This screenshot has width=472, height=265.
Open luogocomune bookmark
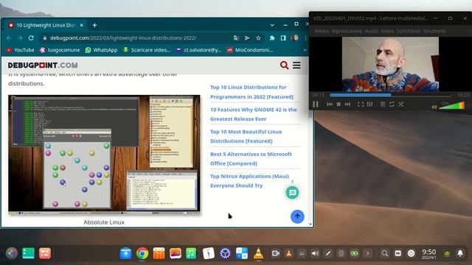pyautogui.click(x=60, y=50)
